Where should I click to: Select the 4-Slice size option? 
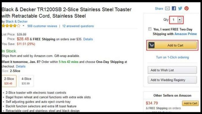click(26, 81)
